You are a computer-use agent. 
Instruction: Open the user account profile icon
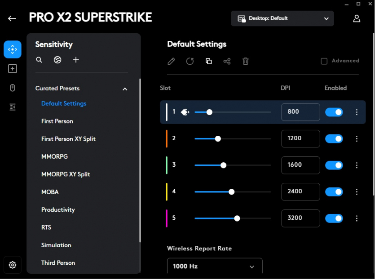click(357, 18)
